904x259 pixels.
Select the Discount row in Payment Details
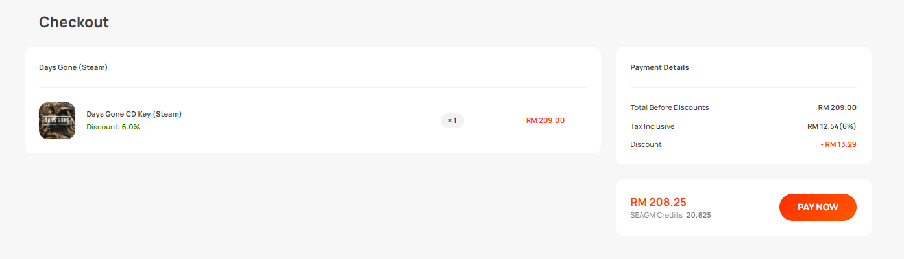743,144
